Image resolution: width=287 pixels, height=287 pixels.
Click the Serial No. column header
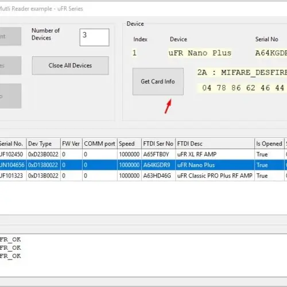point(13,143)
